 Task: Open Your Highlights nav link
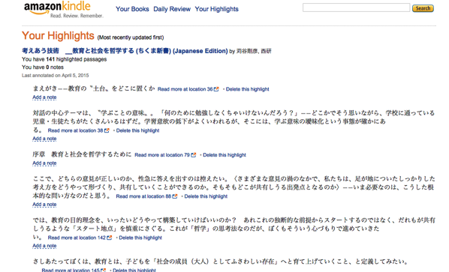point(216,9)
